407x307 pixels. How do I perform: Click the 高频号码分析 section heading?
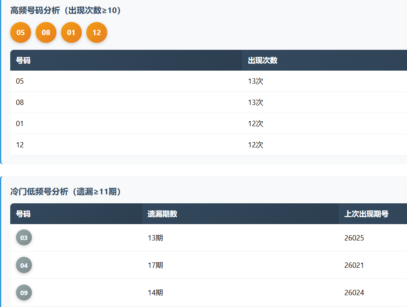click(x=66, y=11)
